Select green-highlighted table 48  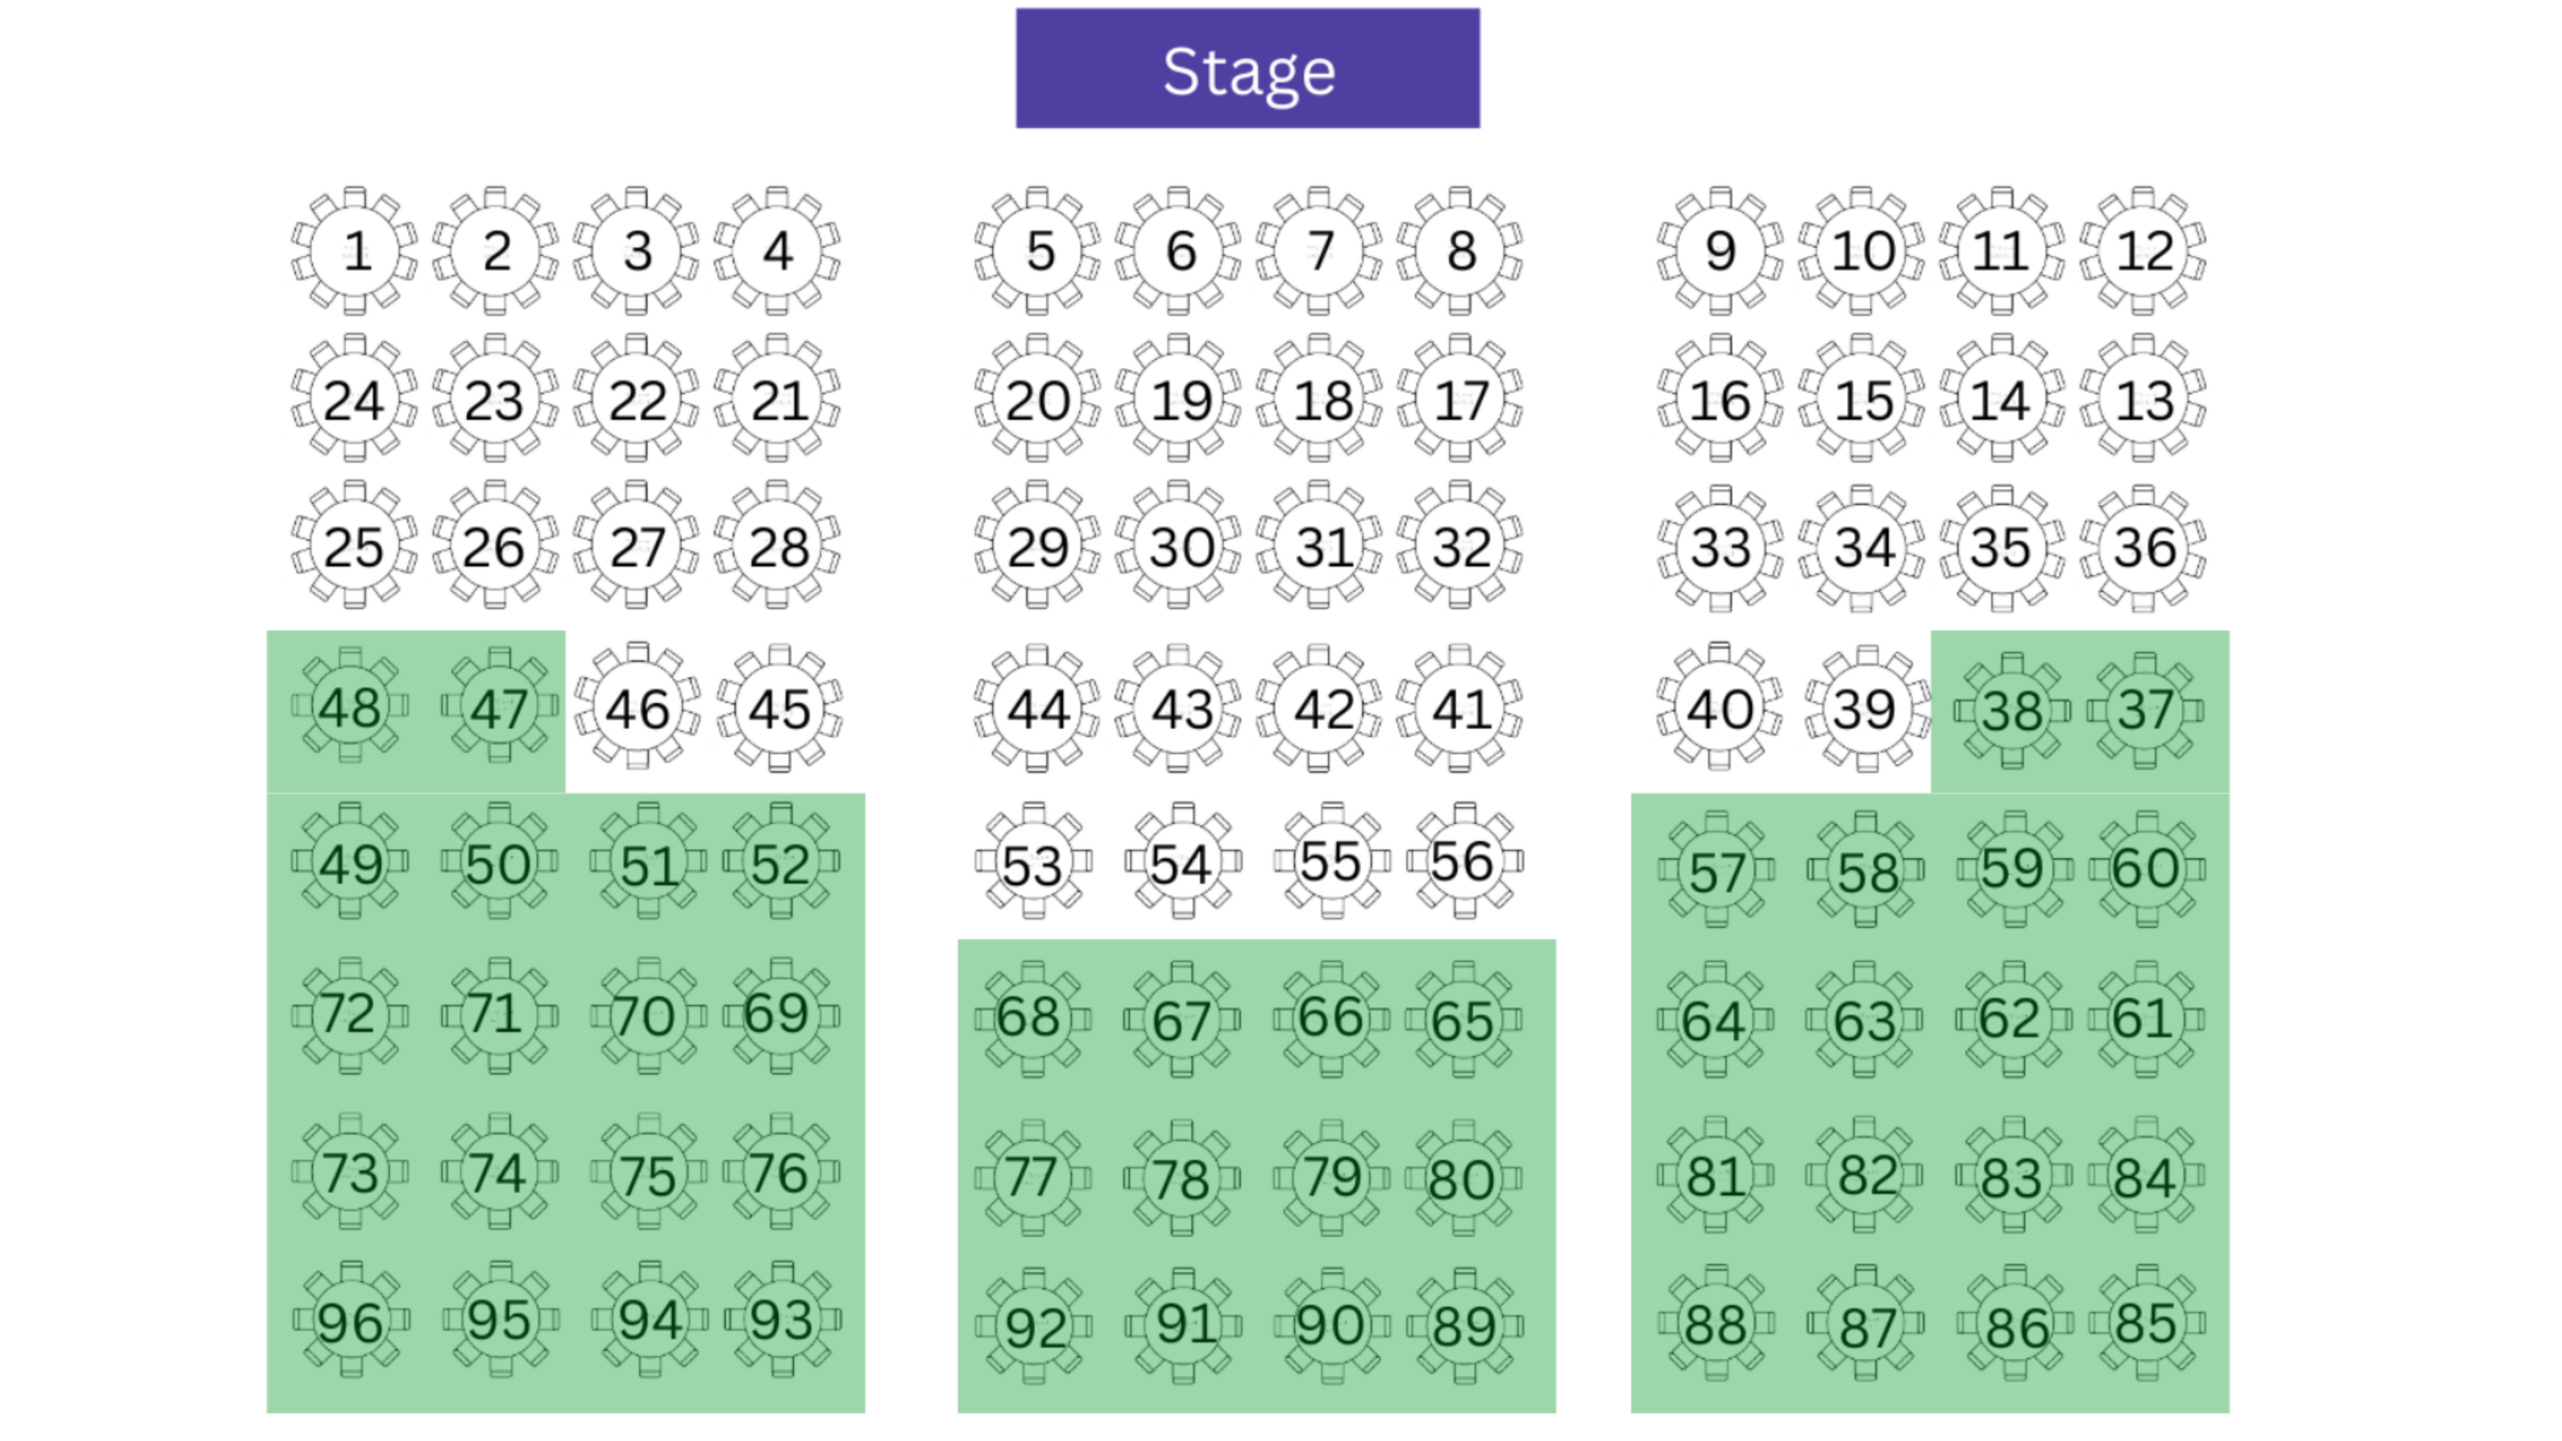click(349, 708)
